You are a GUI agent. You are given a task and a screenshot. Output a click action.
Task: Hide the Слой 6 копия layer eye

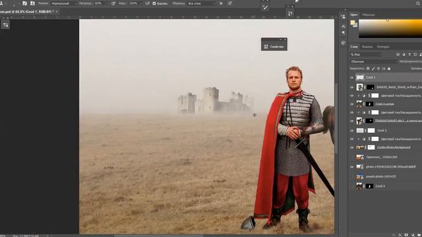pyautogui.click(x=351, y=104)
